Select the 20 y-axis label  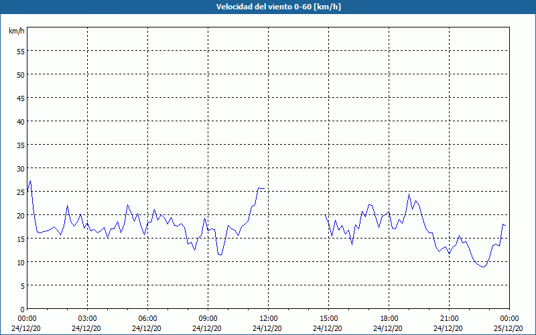tap(21, 217)
